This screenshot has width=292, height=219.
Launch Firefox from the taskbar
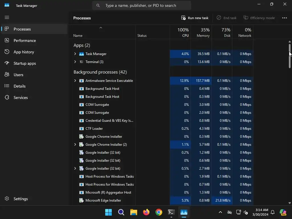(146, 212)
